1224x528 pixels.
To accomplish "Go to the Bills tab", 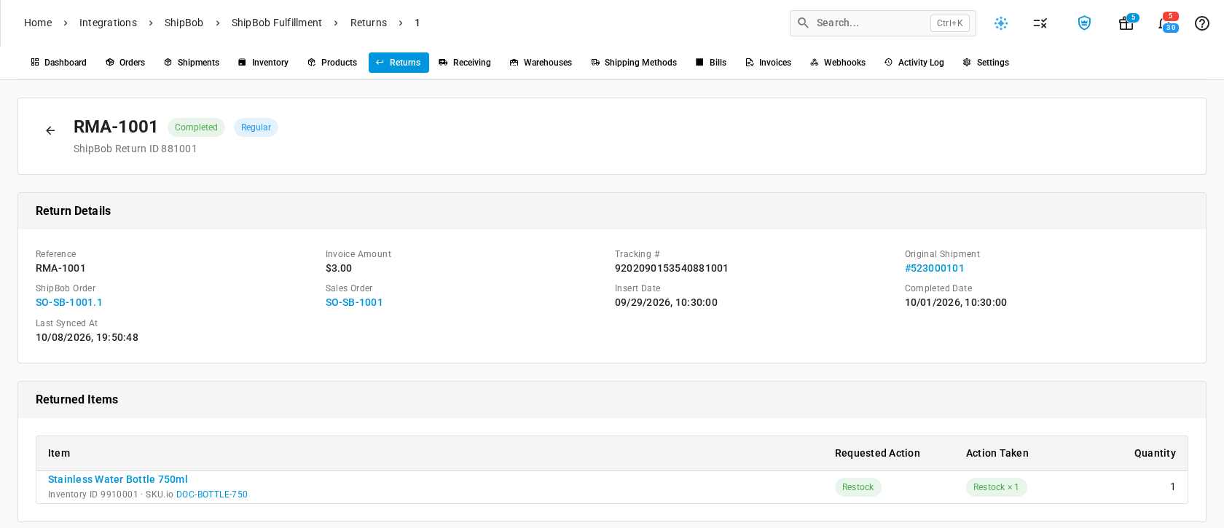I will 711,63.
